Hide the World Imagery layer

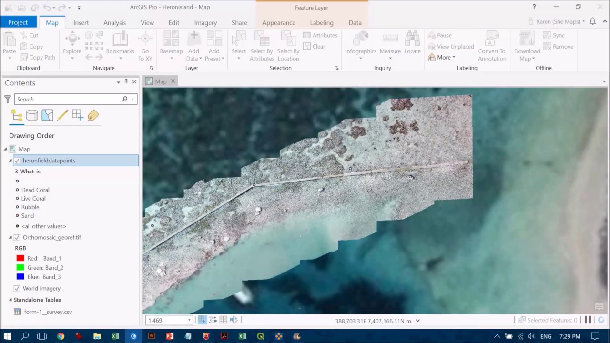(x=17, y=288)
